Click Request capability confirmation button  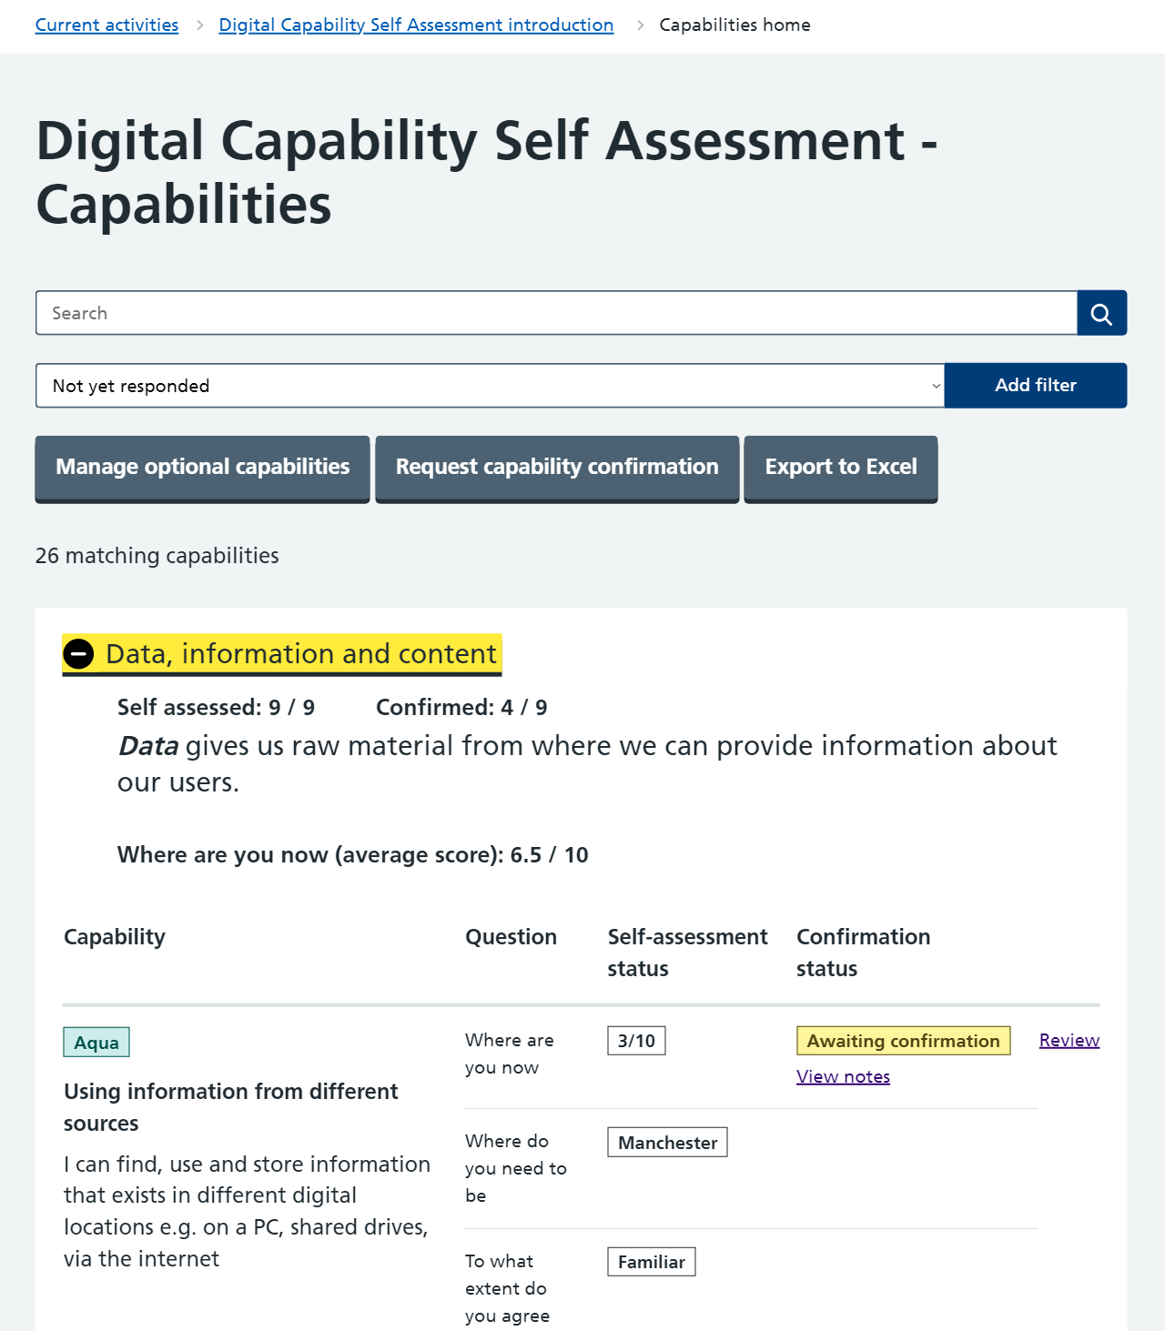(x=557, y=468)
